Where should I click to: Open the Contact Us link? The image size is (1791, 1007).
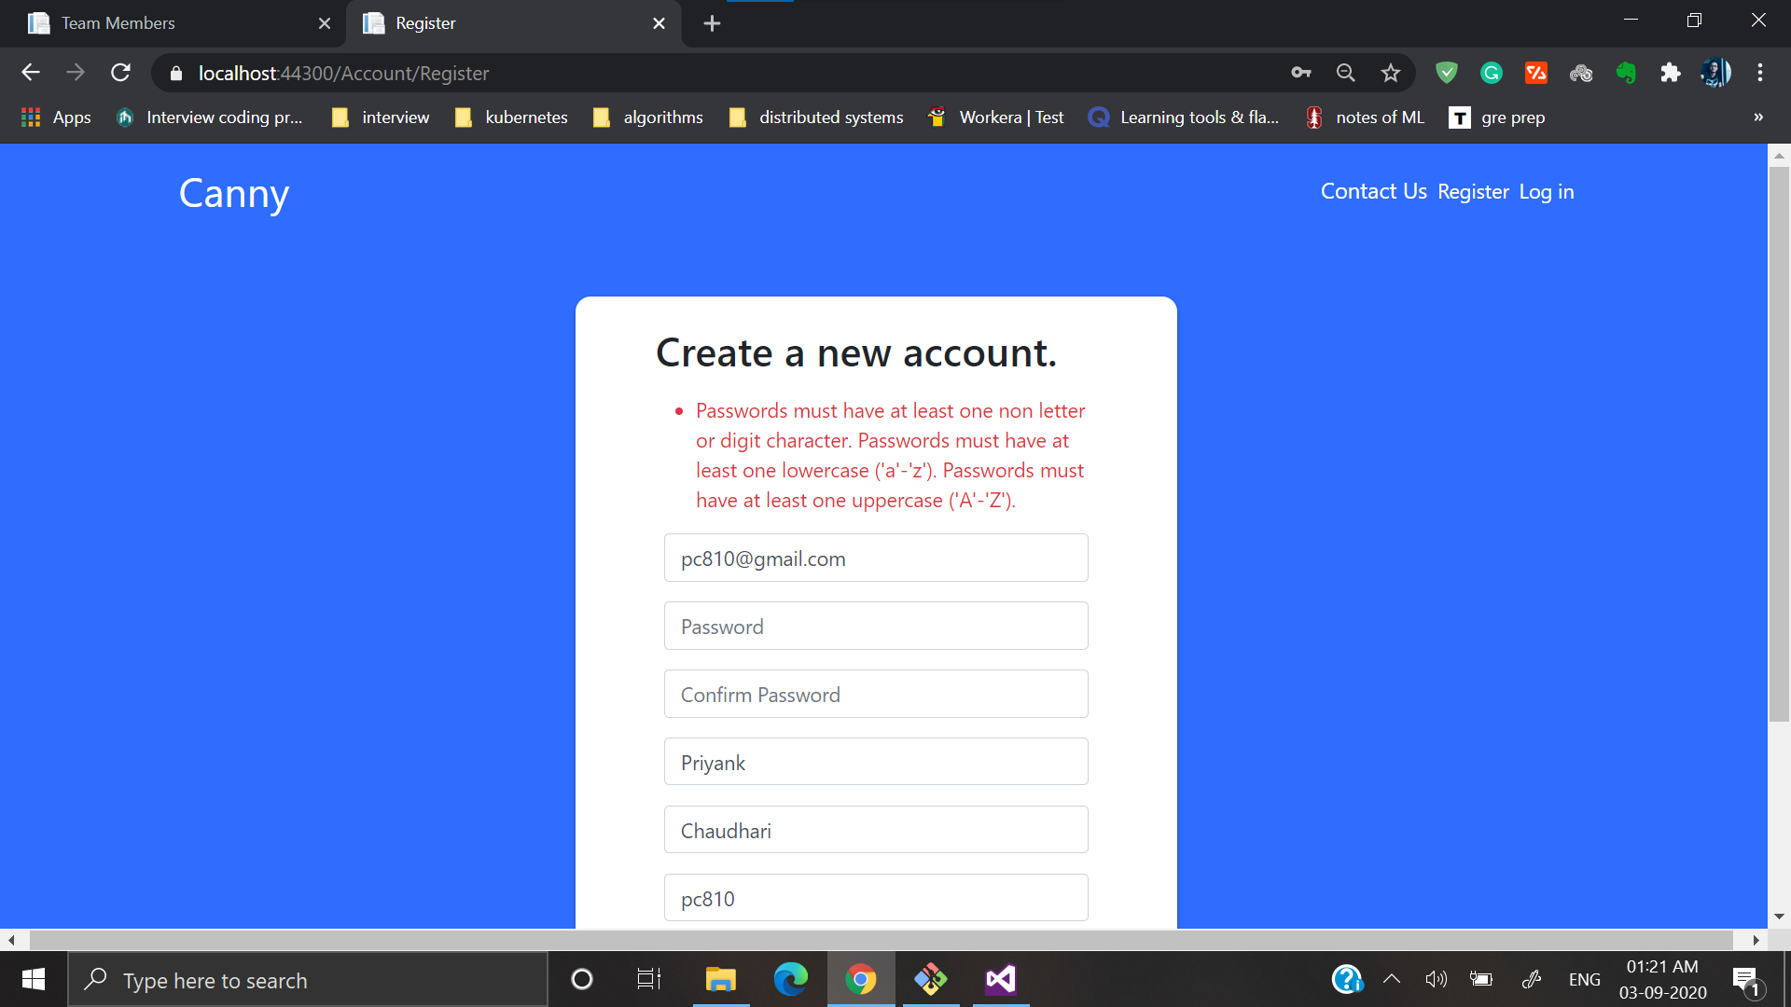1373,192
